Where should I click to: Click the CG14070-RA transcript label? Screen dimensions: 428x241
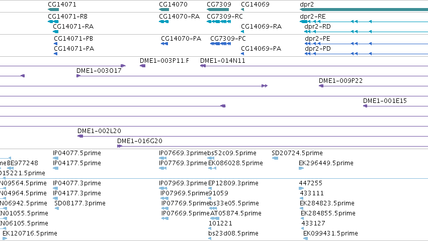click(180, 17)
